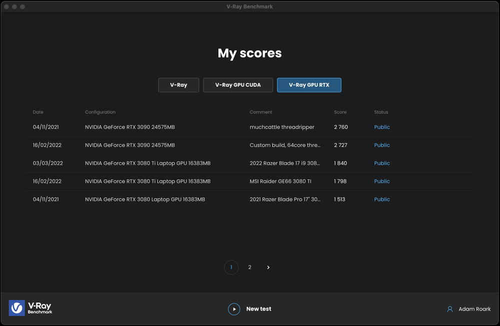500x326 pixels.
Task: Click the Configuration column header
Action: (x=100, y=112)
